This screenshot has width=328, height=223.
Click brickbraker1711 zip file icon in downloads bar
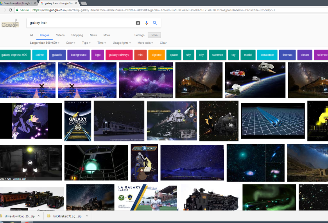49,216
